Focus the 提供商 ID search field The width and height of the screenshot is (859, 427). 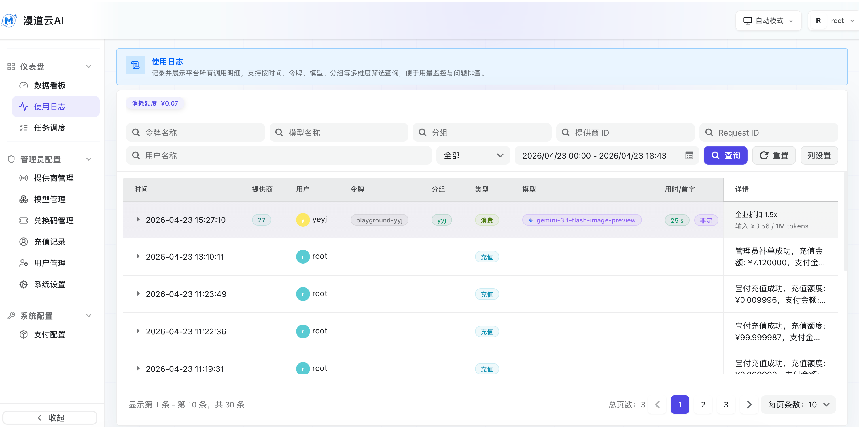pos(625,133)
